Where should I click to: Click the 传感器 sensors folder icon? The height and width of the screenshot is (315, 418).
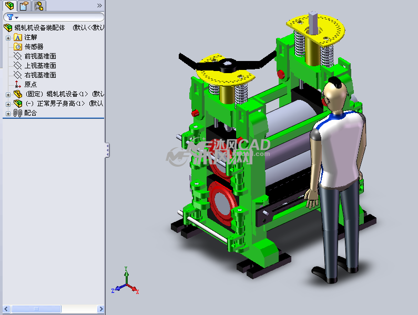click(x=17, y=47)
